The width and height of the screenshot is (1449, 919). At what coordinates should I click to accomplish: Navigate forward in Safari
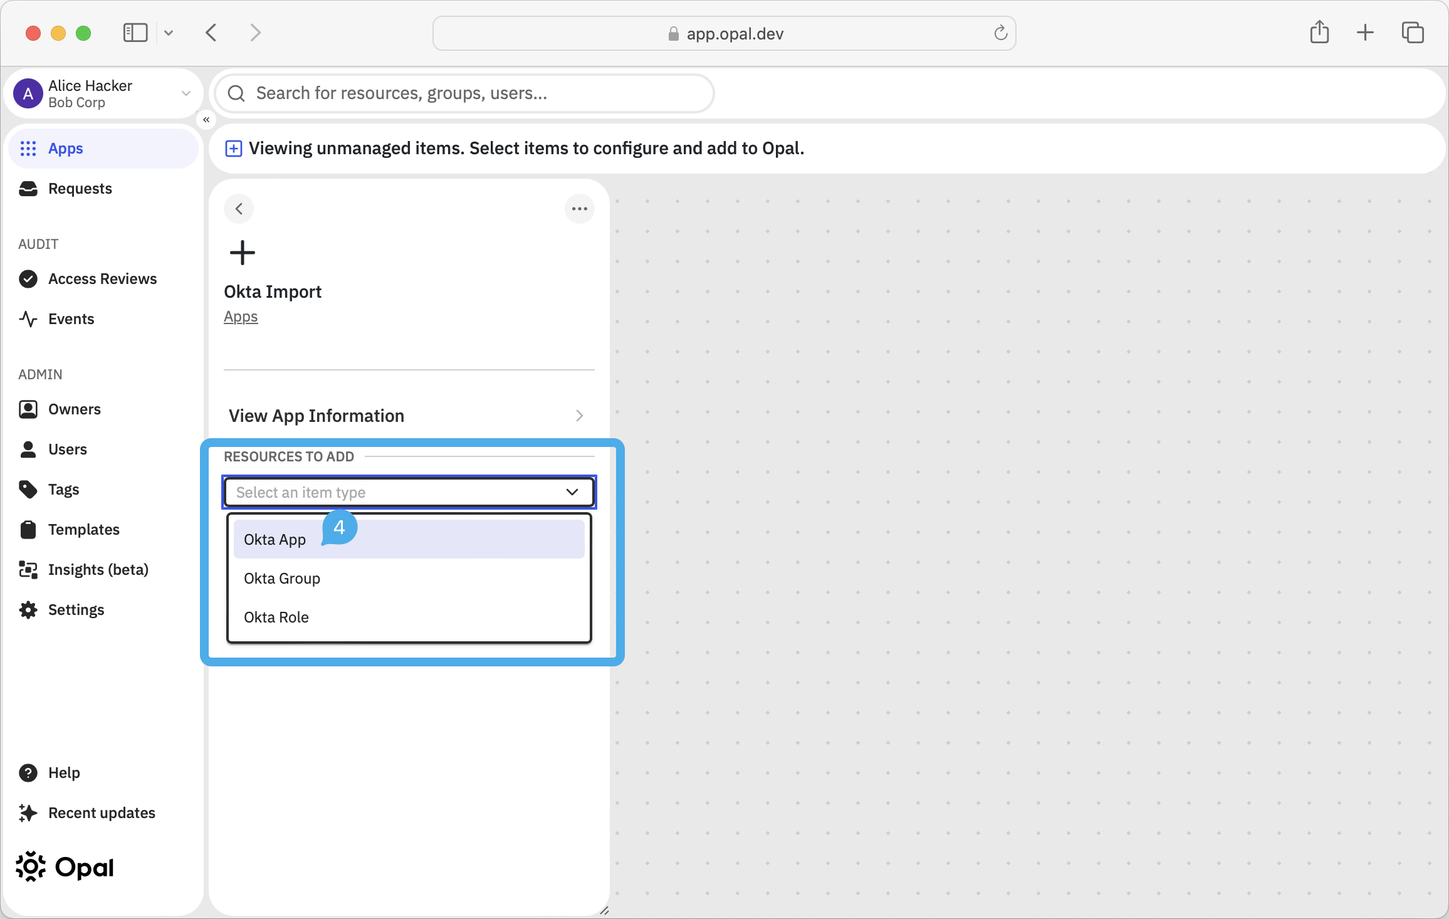[x=255, y=33]
